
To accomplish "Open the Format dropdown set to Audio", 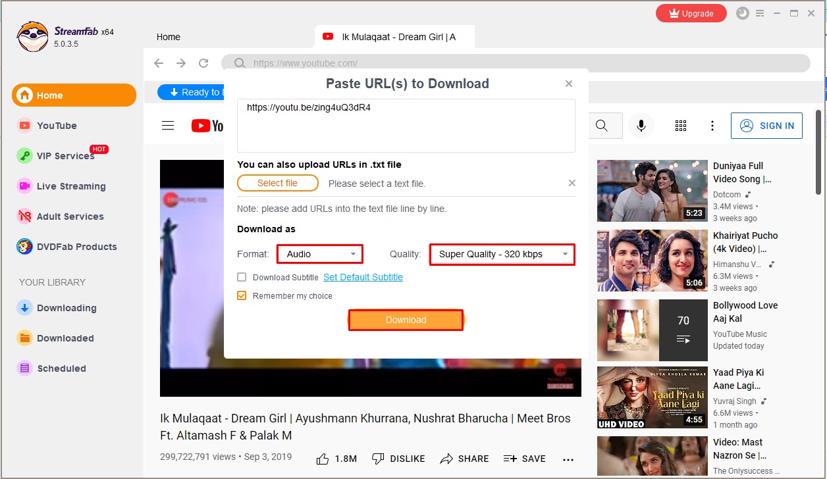I will [x=320, y=254].
